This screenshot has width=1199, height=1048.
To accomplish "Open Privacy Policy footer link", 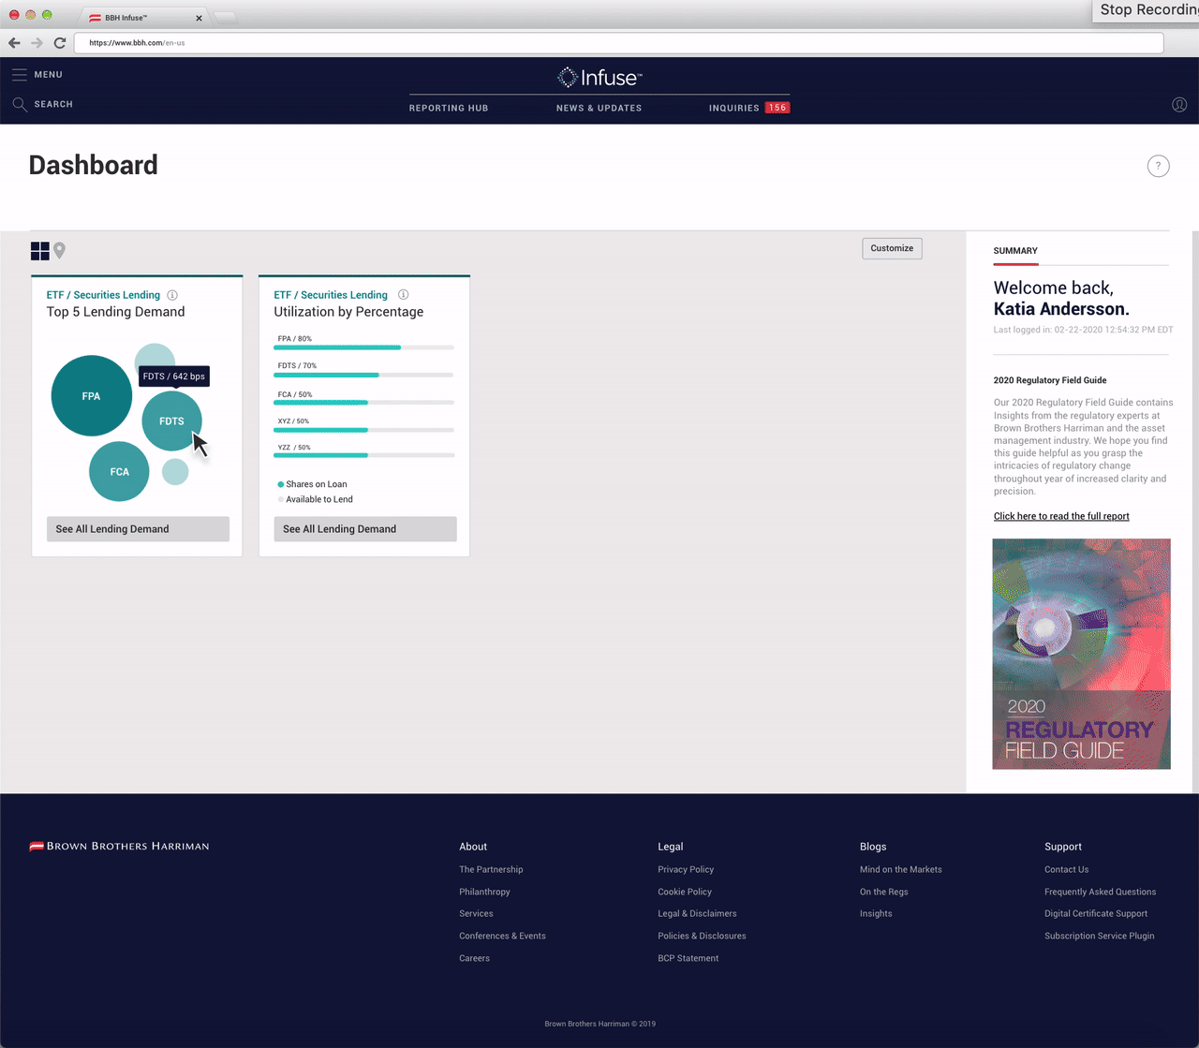I will 686,869.
